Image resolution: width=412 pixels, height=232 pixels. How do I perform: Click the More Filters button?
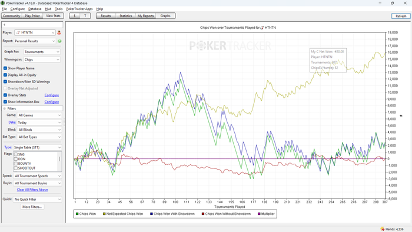coord(32,207)
